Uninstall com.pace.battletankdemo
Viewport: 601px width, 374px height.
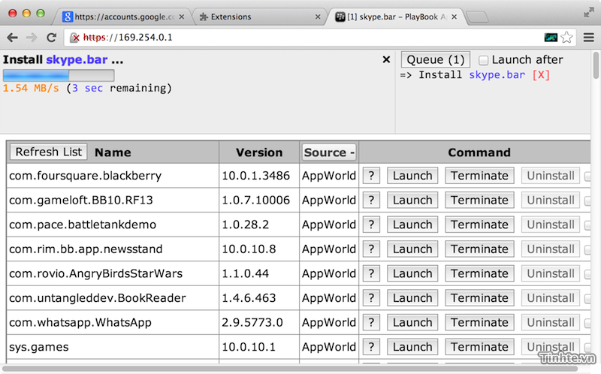pos(551,225)
